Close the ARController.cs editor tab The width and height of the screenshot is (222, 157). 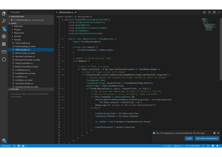tap(76, 12)
